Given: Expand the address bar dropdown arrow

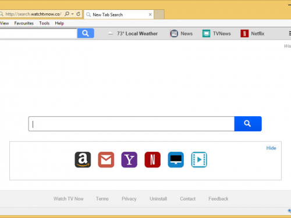Looking at the screenshot, I should click(72, 14).
